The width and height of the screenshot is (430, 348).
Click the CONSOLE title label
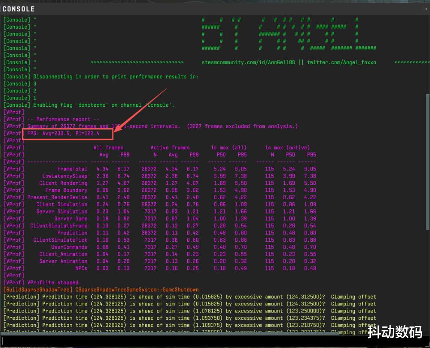[19, 9]
